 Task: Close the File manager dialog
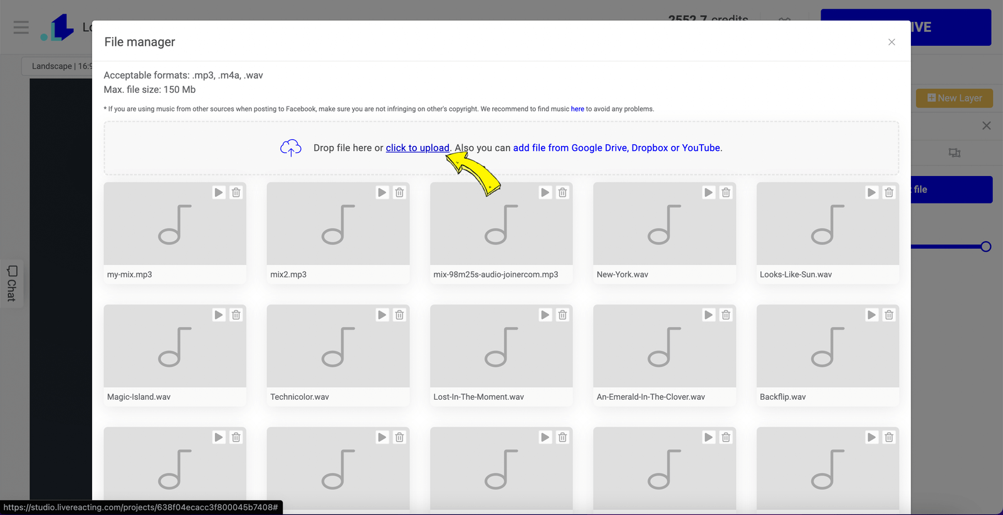(891, 42)
